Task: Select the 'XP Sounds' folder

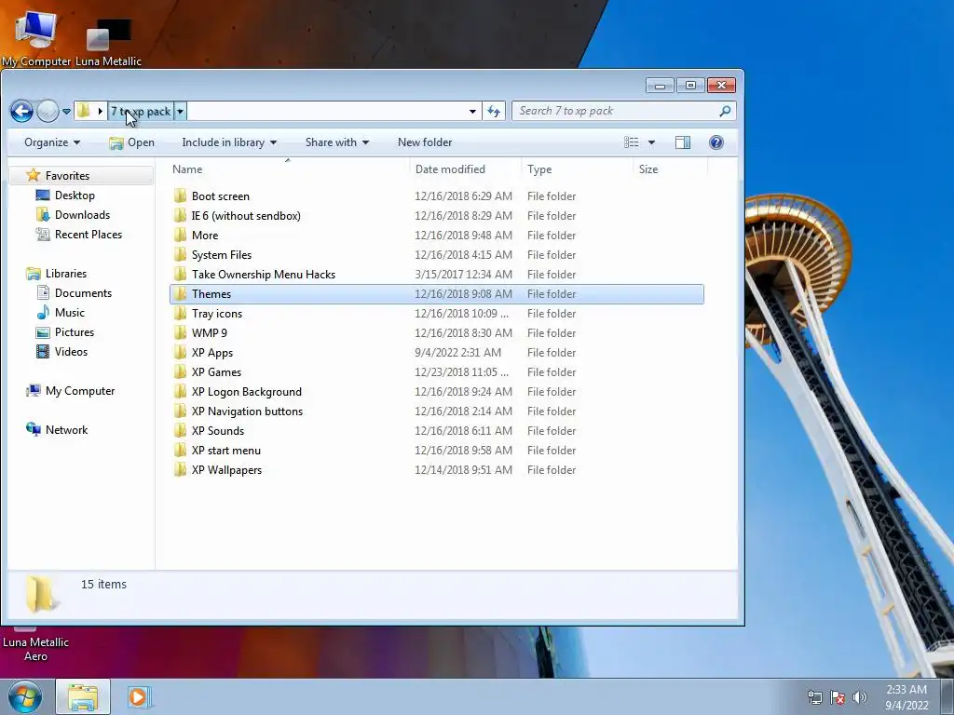Action: [x=436, y=430]
